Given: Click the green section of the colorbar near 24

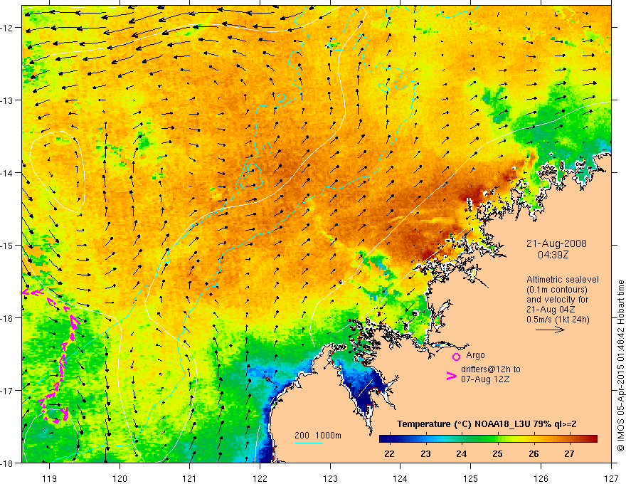Looking at the screenshot, I should [x=462, y=438].
